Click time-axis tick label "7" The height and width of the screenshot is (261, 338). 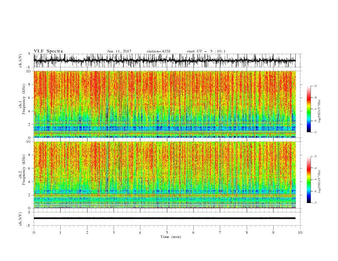click(x=220, y=232)
